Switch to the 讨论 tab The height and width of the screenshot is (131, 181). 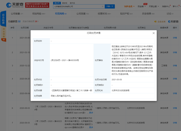point(170,14)
